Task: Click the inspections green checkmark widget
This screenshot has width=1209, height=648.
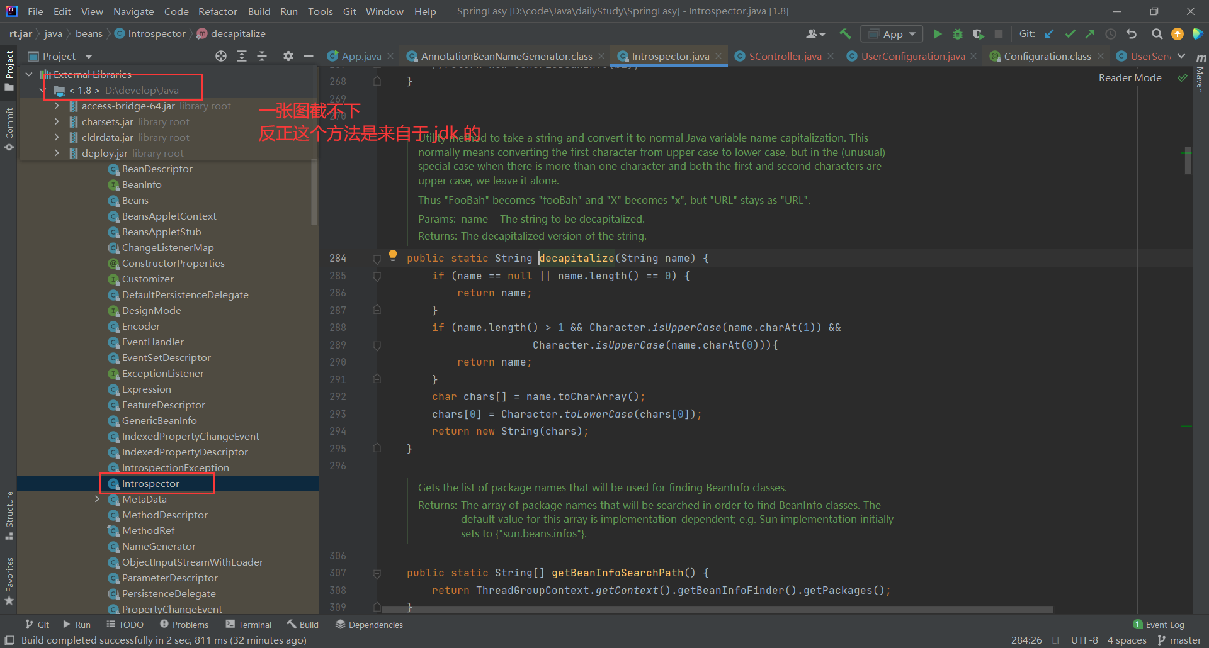Action: 1183,77
